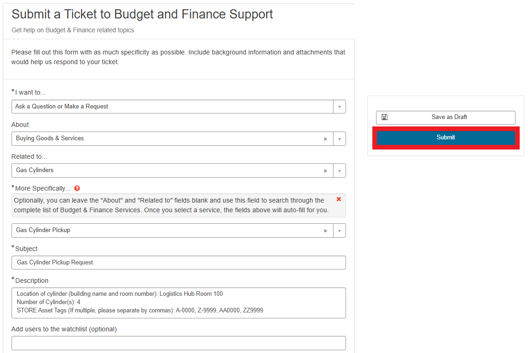Screen dimensions: 528x353
Task: Click the floppy disk icon on Save as Draft
Action: pyautogui.click(x=384, y=117)
